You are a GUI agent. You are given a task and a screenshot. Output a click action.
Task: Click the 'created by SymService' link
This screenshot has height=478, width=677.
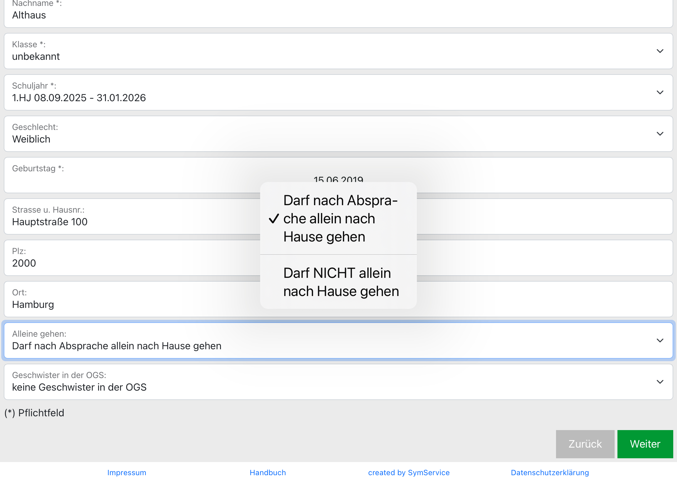409,472
